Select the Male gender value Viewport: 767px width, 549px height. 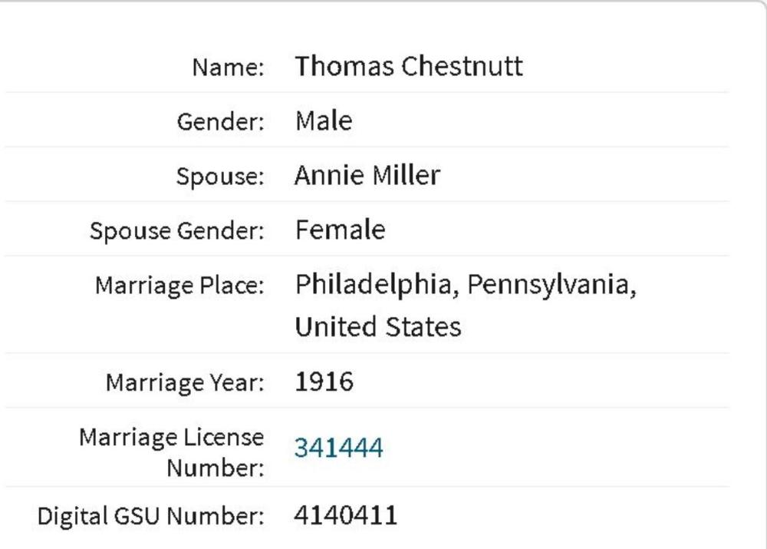[323, 121]
